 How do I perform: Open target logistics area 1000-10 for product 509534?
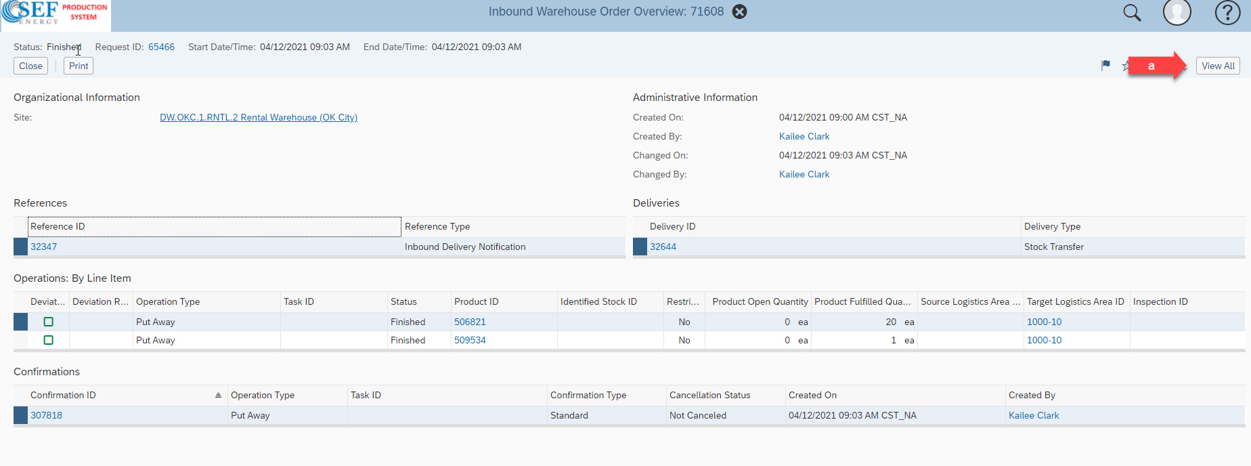tap(1044, 340)
